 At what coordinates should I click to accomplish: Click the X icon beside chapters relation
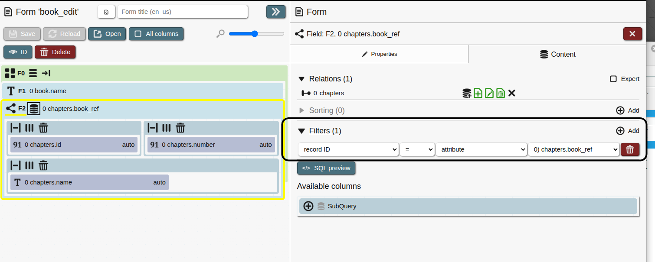tap(512, 93)
